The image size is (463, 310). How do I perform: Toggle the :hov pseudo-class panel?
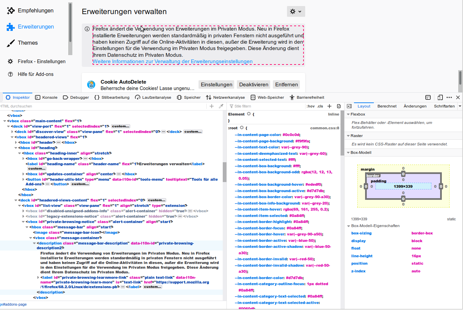tap(311, 106)
